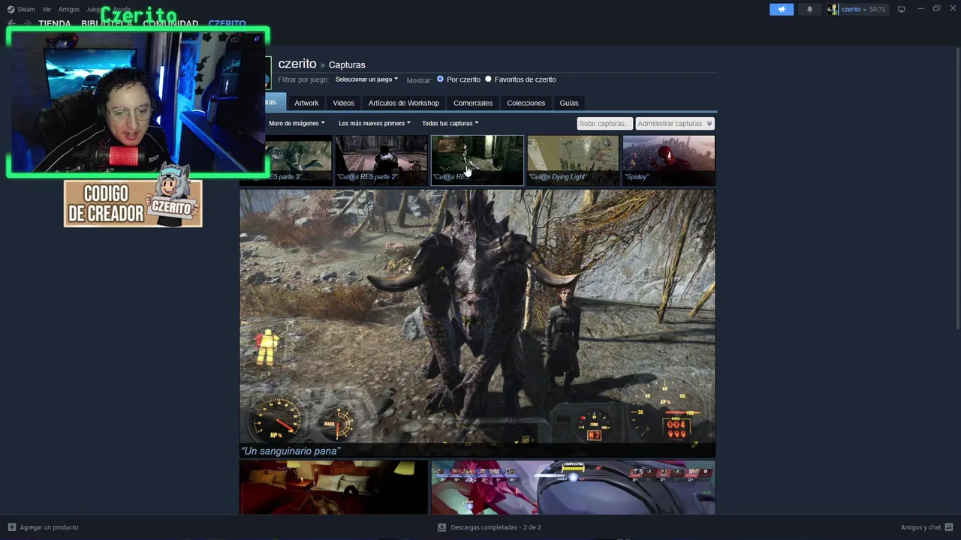Click the czerito breadcrumb link

click(297, 64)
